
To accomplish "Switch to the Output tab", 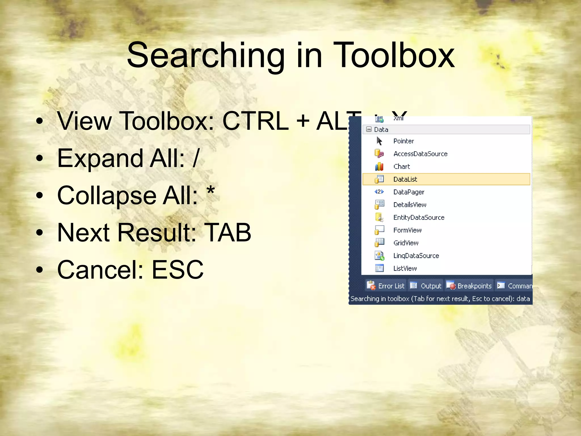I will pyautogui.click(x=426, y=286).
